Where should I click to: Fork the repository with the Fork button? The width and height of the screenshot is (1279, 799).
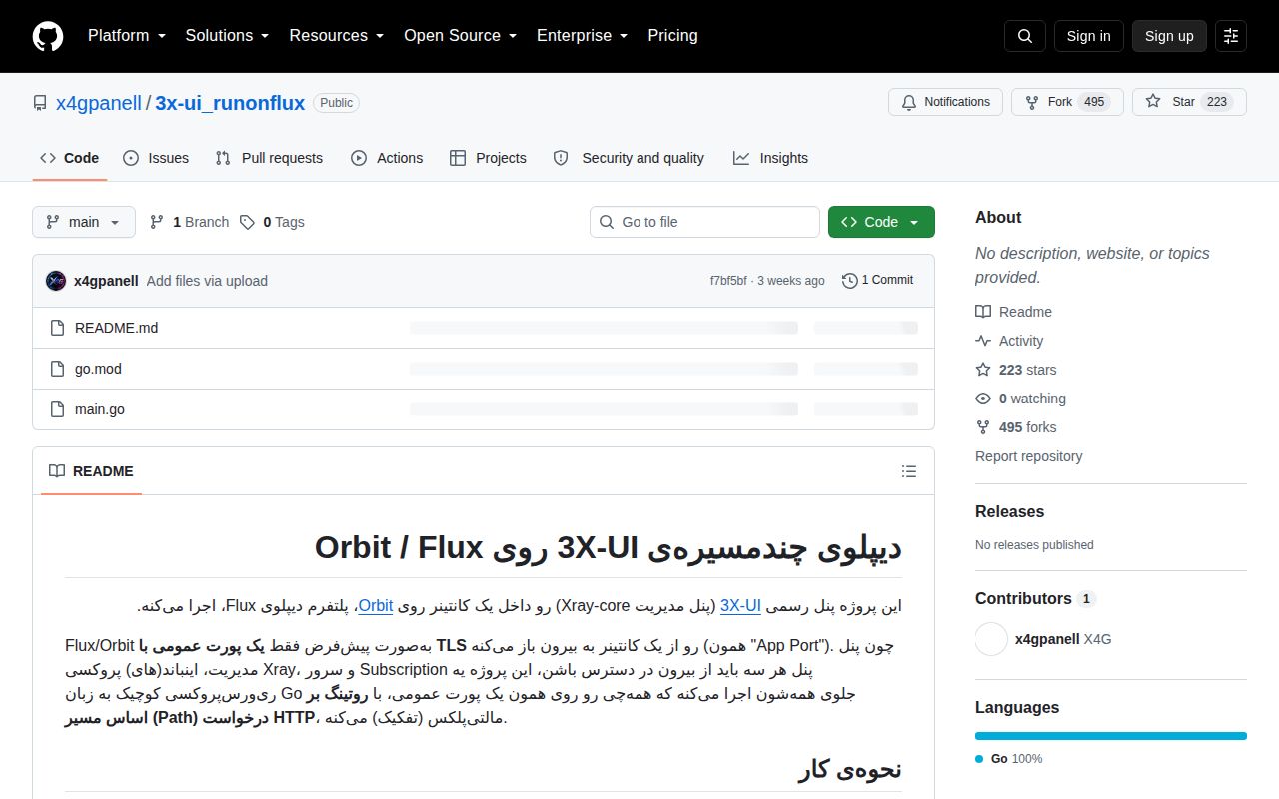1067,102
